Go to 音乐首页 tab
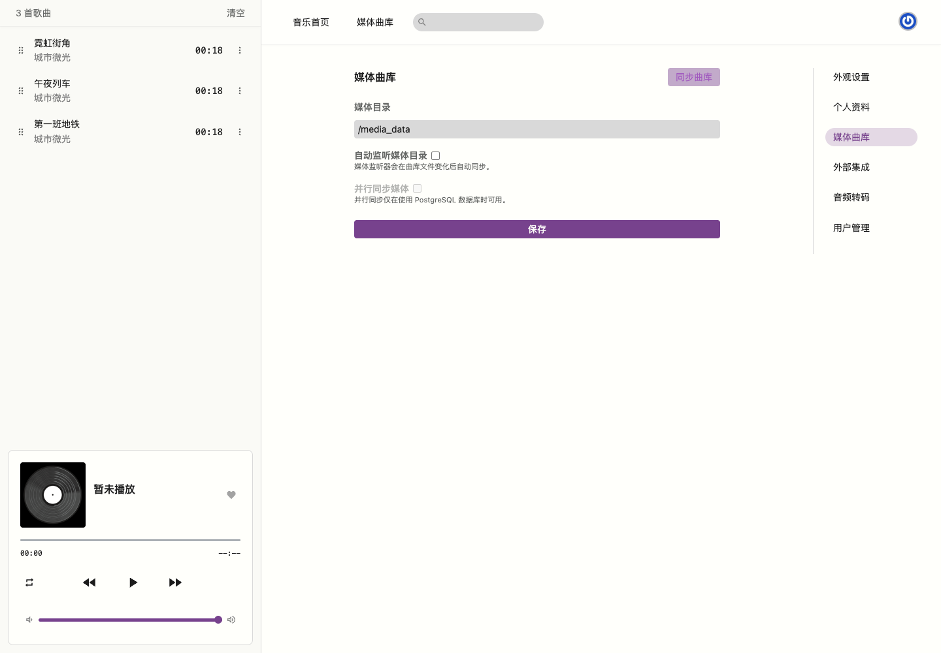The width and height of the screenshot is (941, 653). [311, 22]
